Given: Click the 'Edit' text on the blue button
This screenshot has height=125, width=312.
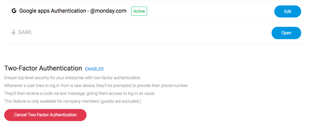Looking at the screenshot, I should [288, 11].
